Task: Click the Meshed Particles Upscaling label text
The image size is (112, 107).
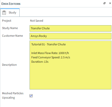Action: coord(13,96)
